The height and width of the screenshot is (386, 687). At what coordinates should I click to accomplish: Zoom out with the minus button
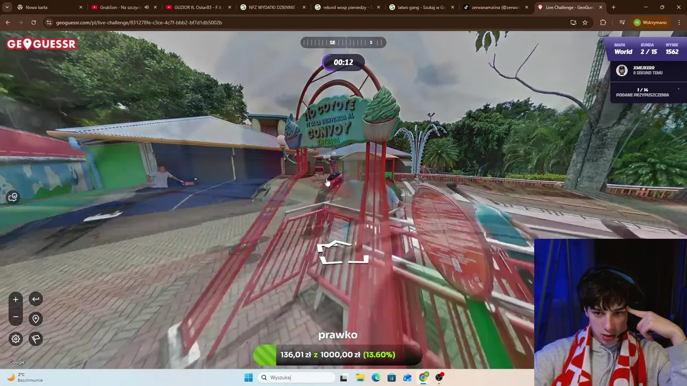(x=16, y=317)
